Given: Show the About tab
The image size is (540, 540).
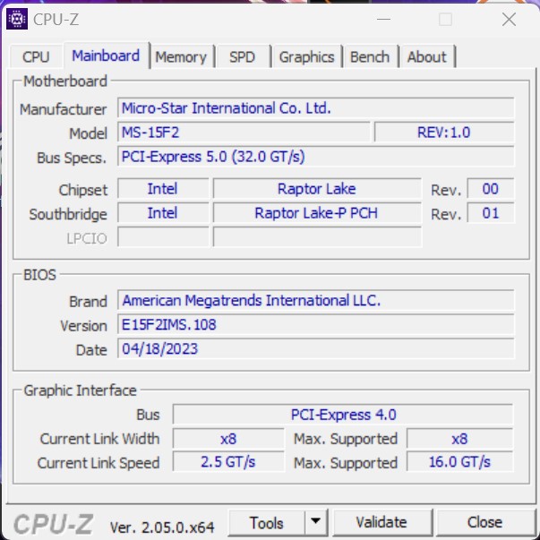Looking at the screenshot, I should [x=426, y=57].
